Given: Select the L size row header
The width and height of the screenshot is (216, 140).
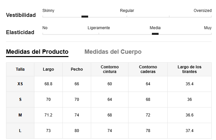Looking at the screenshot, I should coord(20,131).
